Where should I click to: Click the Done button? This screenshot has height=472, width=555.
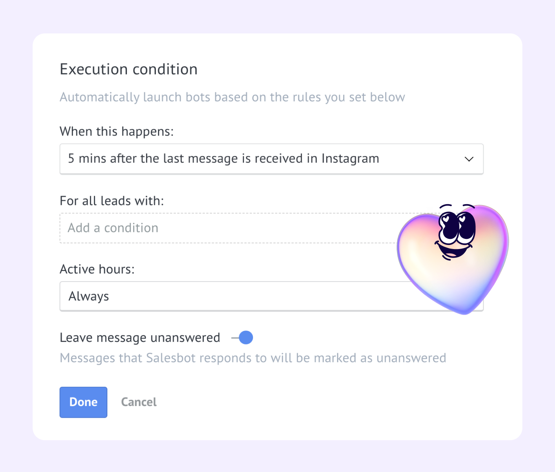click(83, 402)
